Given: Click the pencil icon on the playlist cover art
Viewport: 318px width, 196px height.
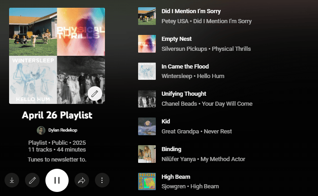Looking at the screenshot, I should tap(95, 93).
